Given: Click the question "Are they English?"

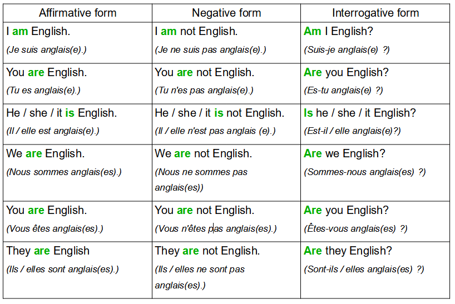Looking at the screenshot, I should click(x=348, y=251).
